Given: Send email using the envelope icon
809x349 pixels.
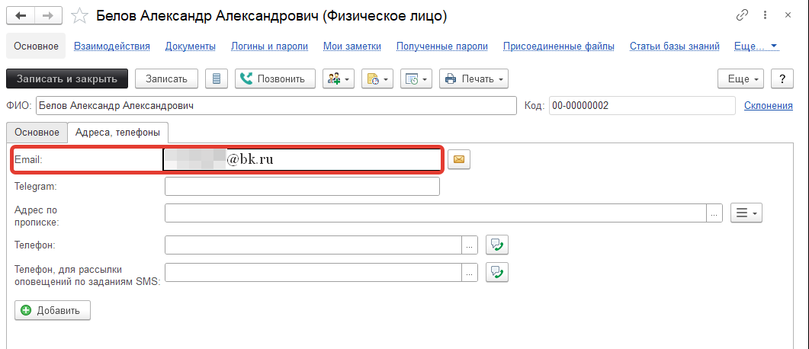Looking at the screenshot, I should click(459, 160).
